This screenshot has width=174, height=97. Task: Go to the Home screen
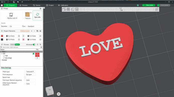tap(2, 5)
